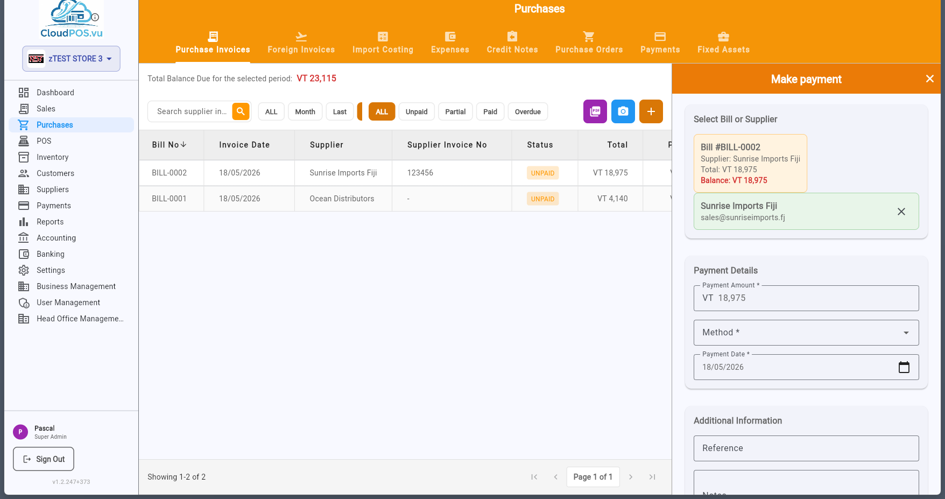Click the blue camera scan button
Viewport: 945px width, 499px height.
[623, 111]
